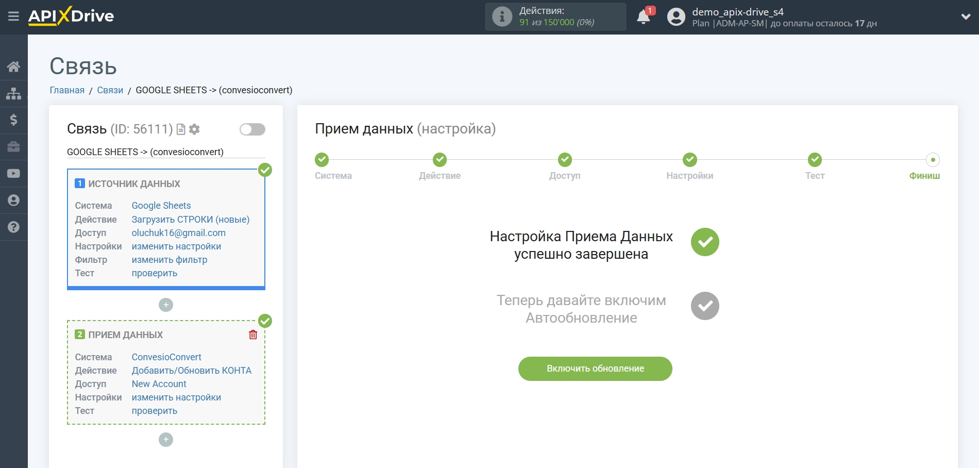The width and height of the screenshot is (979, 468).
Task: Go to home via sidebar house icon
Action: (13, 66)
